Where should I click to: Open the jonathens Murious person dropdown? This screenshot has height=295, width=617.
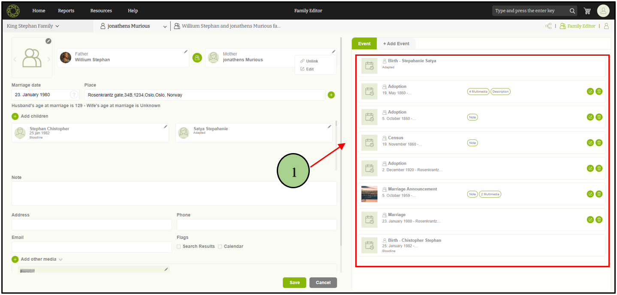click(x=165, y=27)
